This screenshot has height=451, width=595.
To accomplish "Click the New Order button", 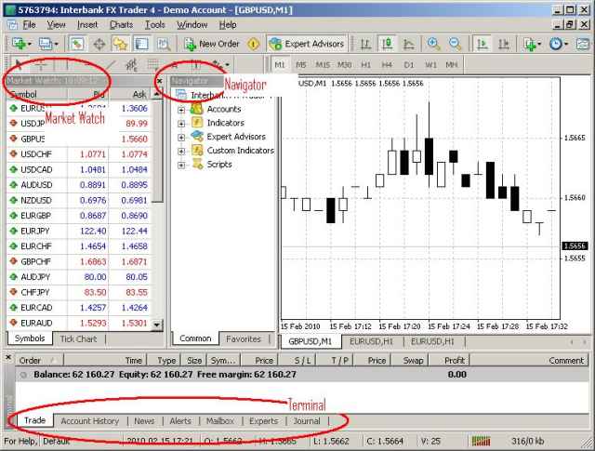I will (x=212, y=44).
